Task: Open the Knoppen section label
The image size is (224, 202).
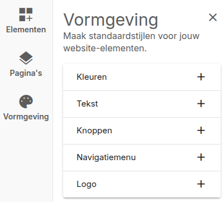Action: pyautogui.click(x=94, y=131)
